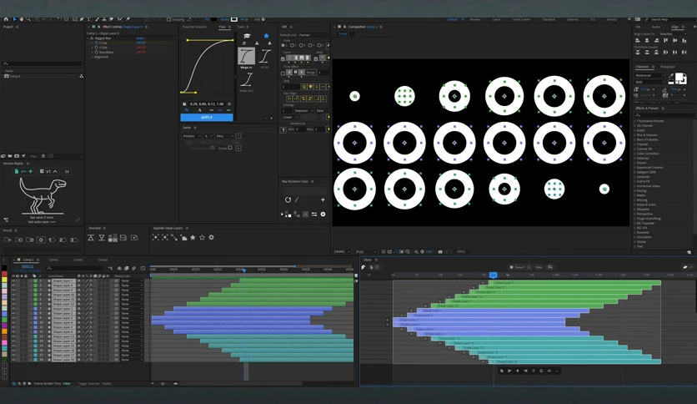Click the Flow APPLY button
The height and width of the screenshot is (404, 697).
207,118
